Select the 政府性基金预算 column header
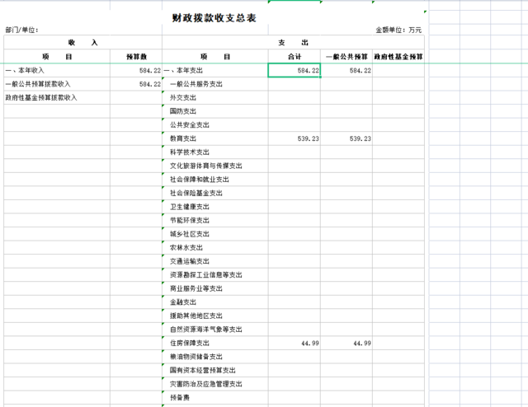This screenshot has height=407, width=528. pyautogui.click(x=398, y=57)
